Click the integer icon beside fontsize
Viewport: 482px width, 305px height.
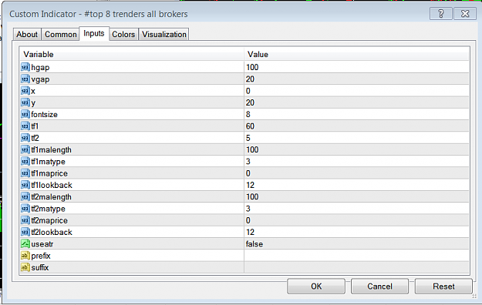tap(25, 114)
